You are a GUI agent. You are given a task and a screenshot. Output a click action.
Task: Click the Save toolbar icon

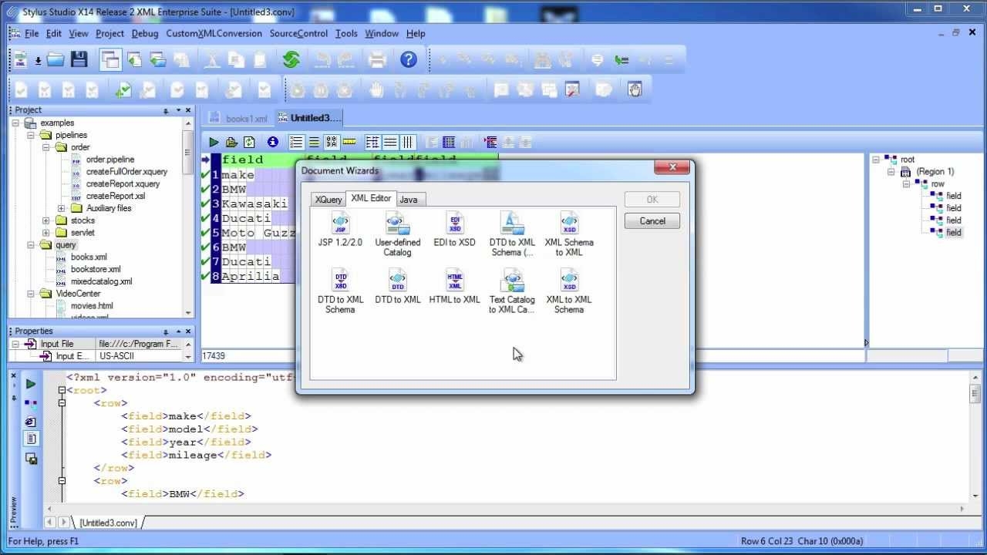[79, 59]
